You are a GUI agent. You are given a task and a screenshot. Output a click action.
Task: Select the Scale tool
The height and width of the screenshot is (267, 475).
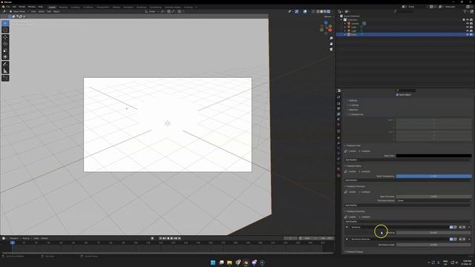tap(5, 50)
